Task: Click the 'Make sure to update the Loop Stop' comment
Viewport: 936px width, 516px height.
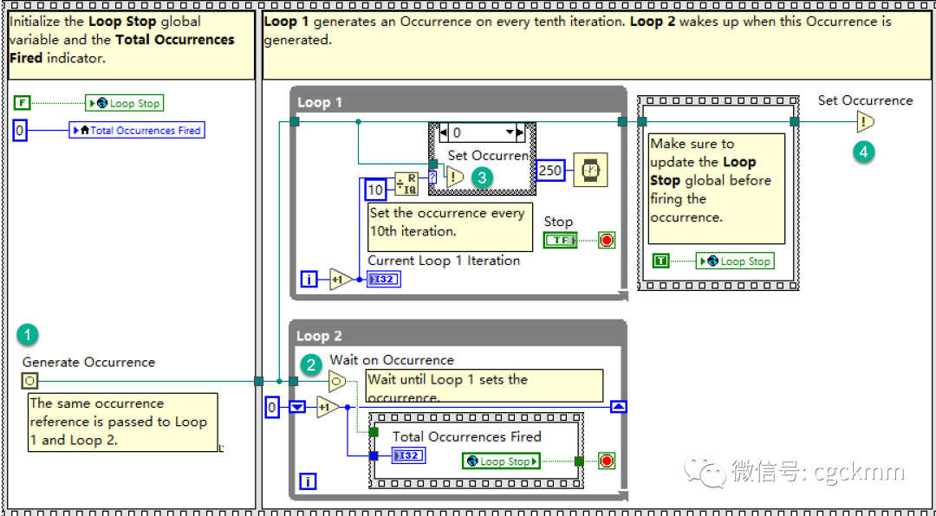Action: pyautogui.click(x=717, y=189)
